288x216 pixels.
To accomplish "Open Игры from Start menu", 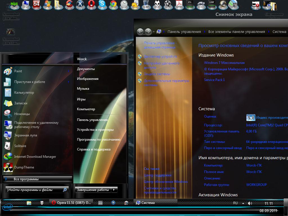I will pos(81,99).
